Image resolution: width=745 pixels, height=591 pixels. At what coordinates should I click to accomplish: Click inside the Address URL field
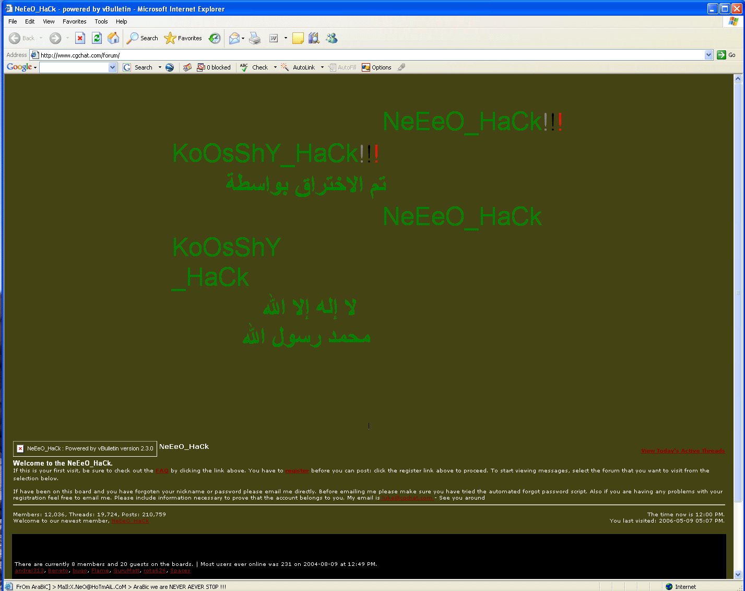365,55
